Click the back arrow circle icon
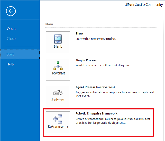Viewport: 165px width, 141px height. tap(11, 11)
